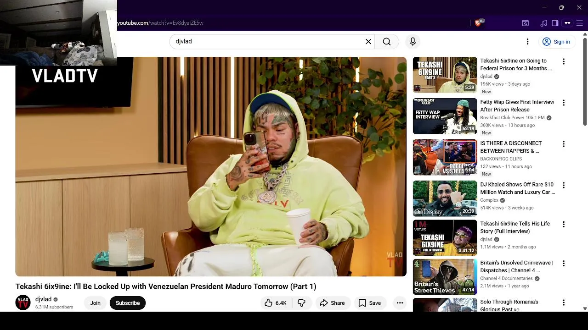
Task: Start voice search with the microphone icon
Action: point(413,42)
